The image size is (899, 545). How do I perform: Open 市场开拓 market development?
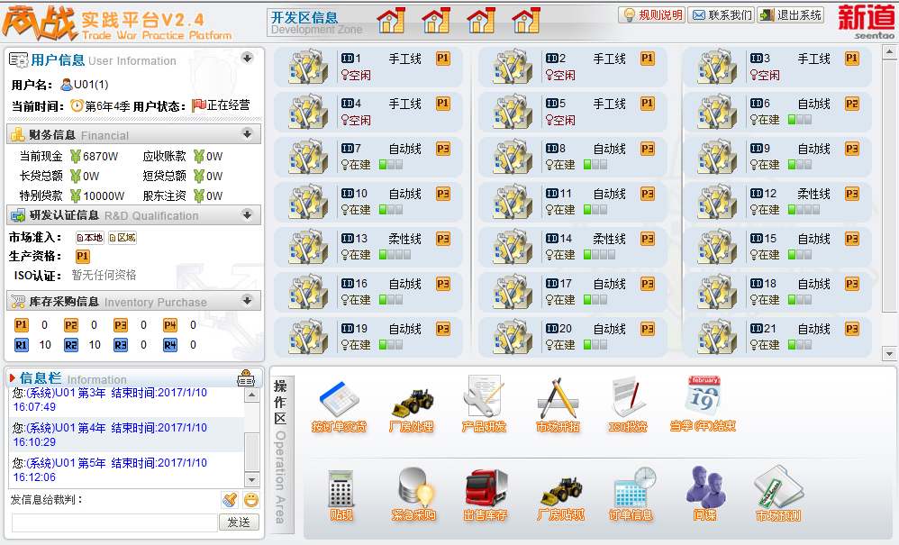point(558,404)
